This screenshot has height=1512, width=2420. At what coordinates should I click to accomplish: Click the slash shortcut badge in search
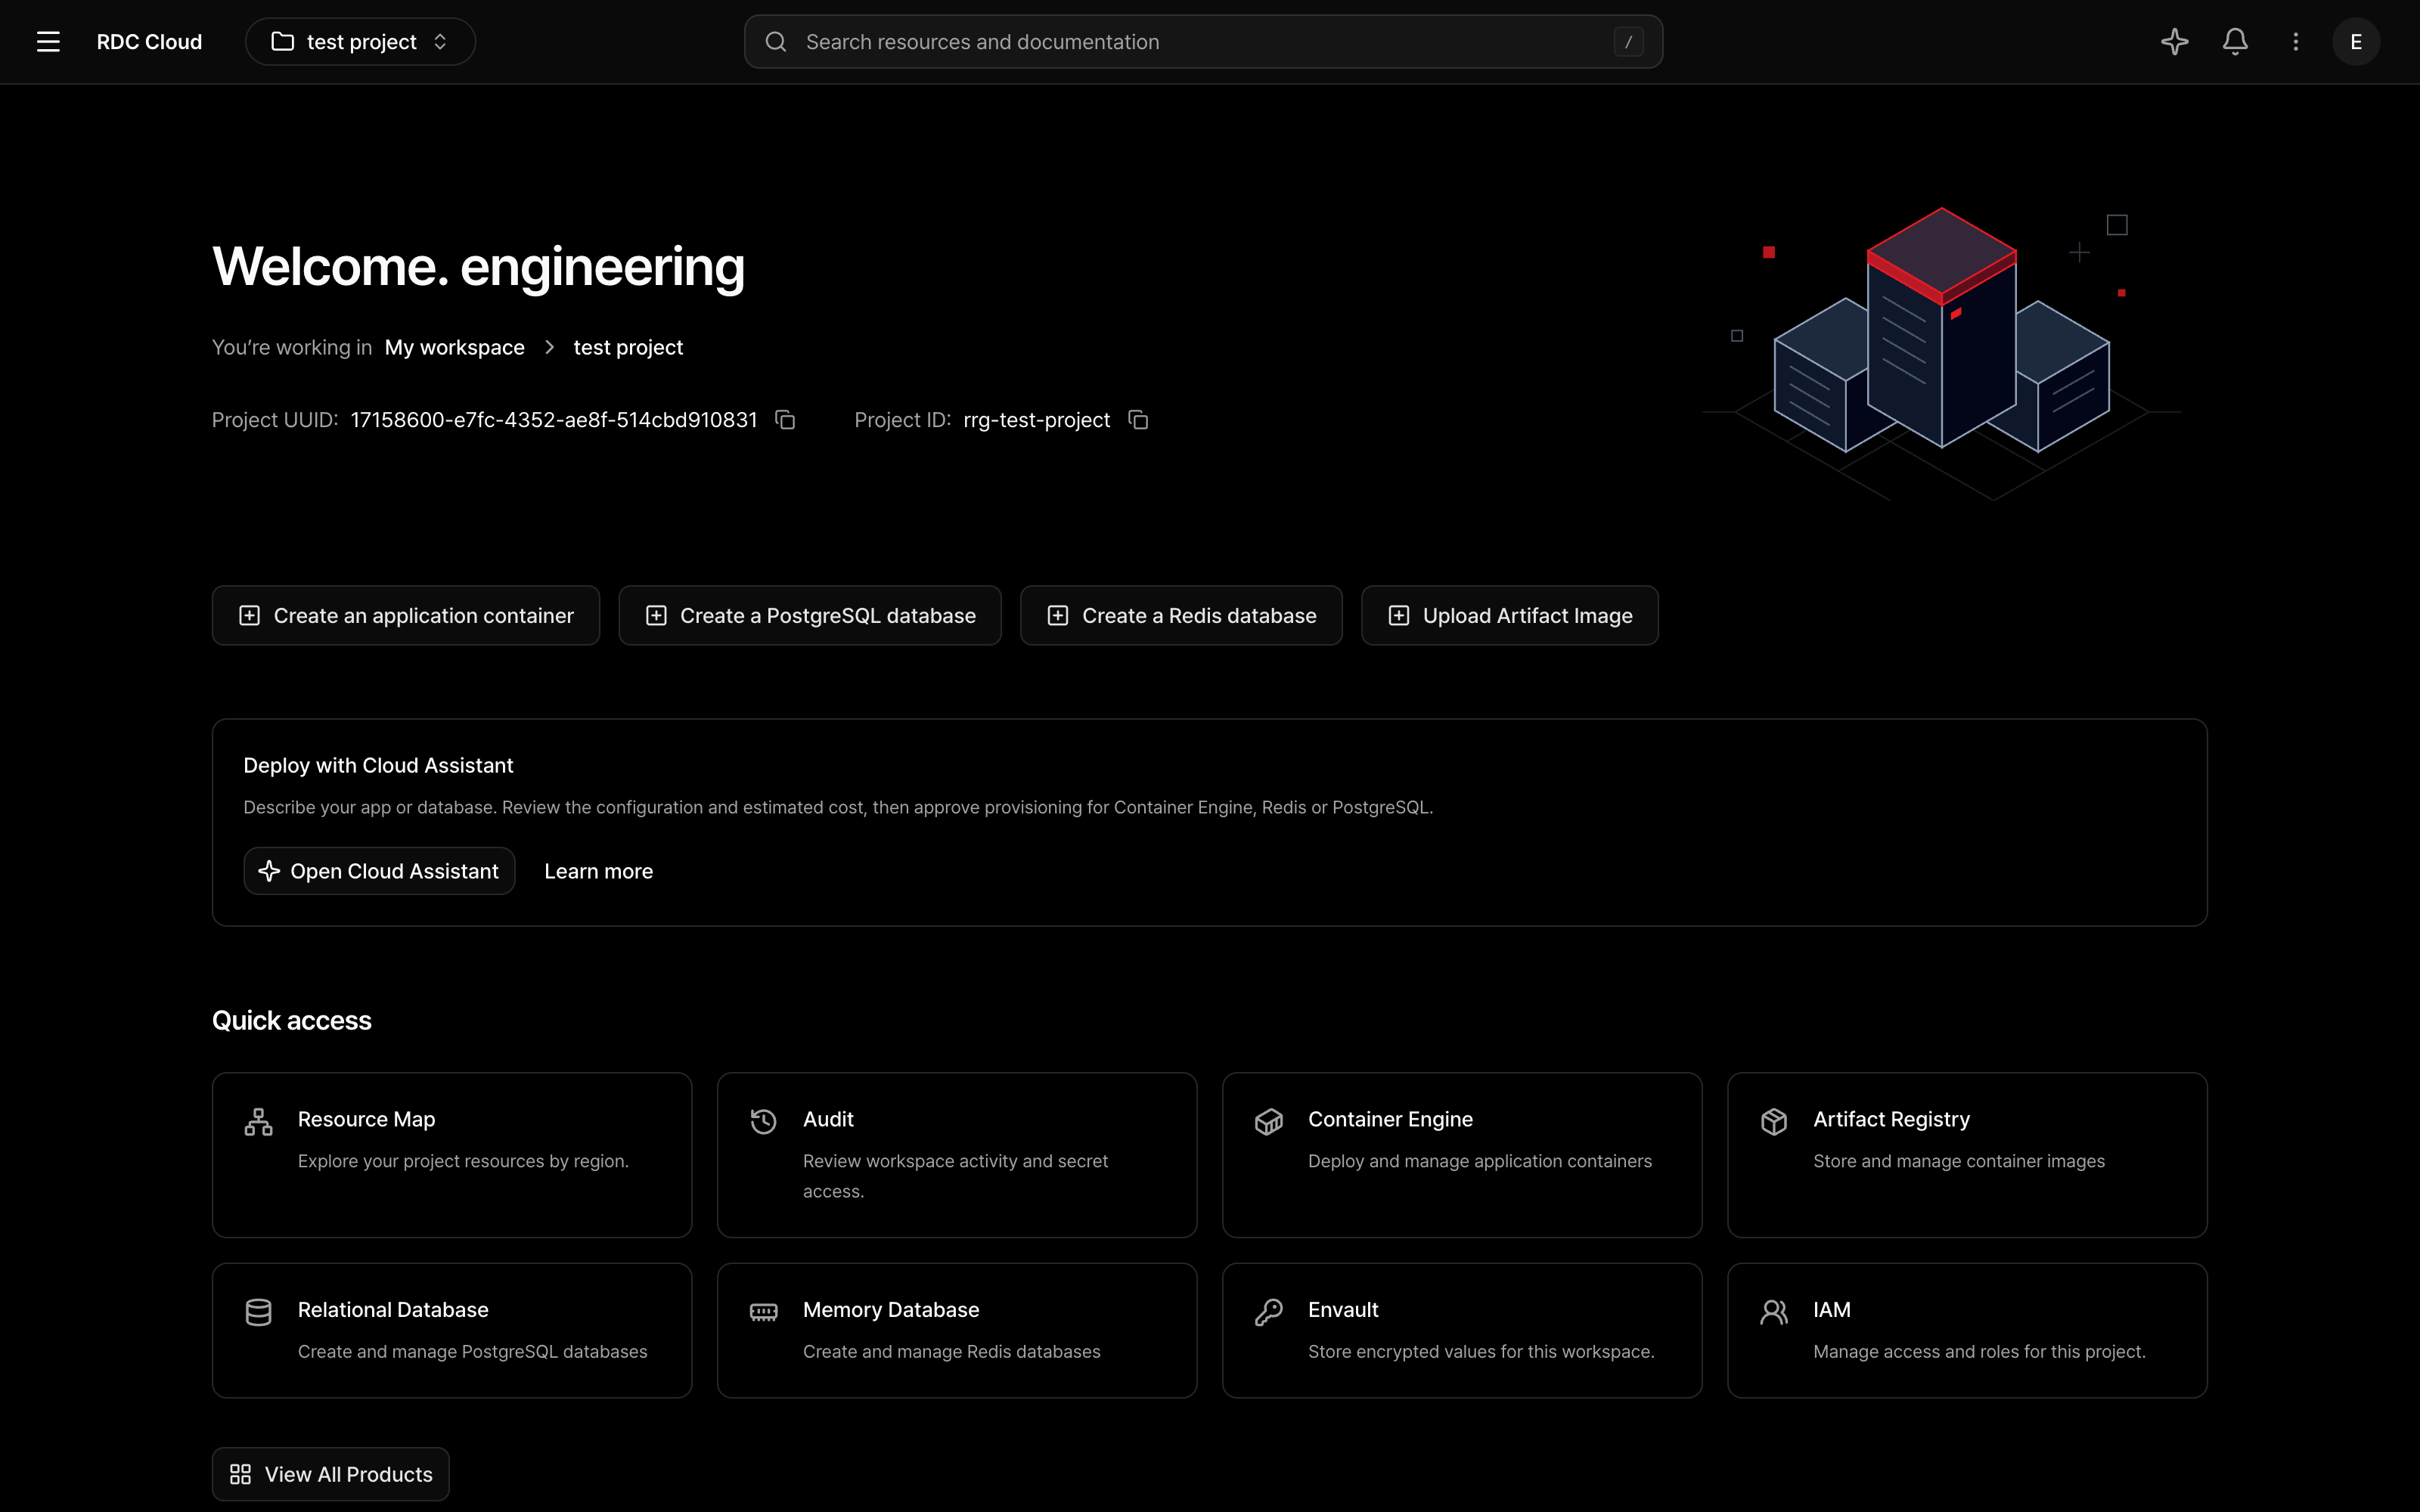[x=1628, y=42]
